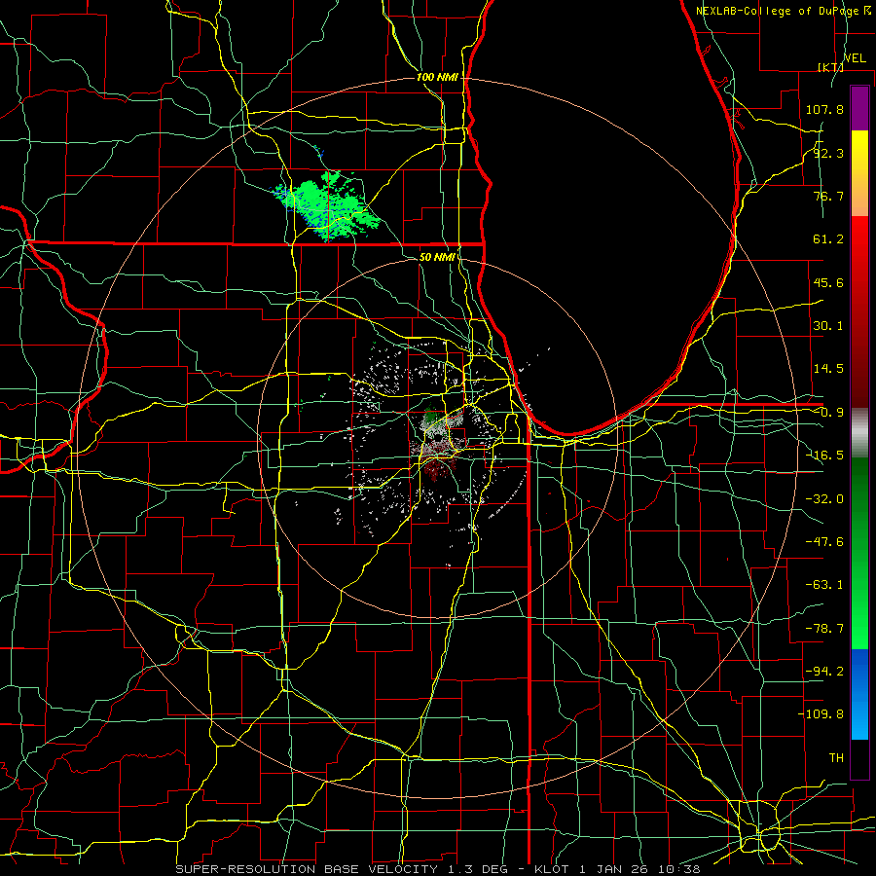Click the gray zero-velocity segment of the color bar
876x876 pixels.
pyautogui.click(x=859, y=433)
